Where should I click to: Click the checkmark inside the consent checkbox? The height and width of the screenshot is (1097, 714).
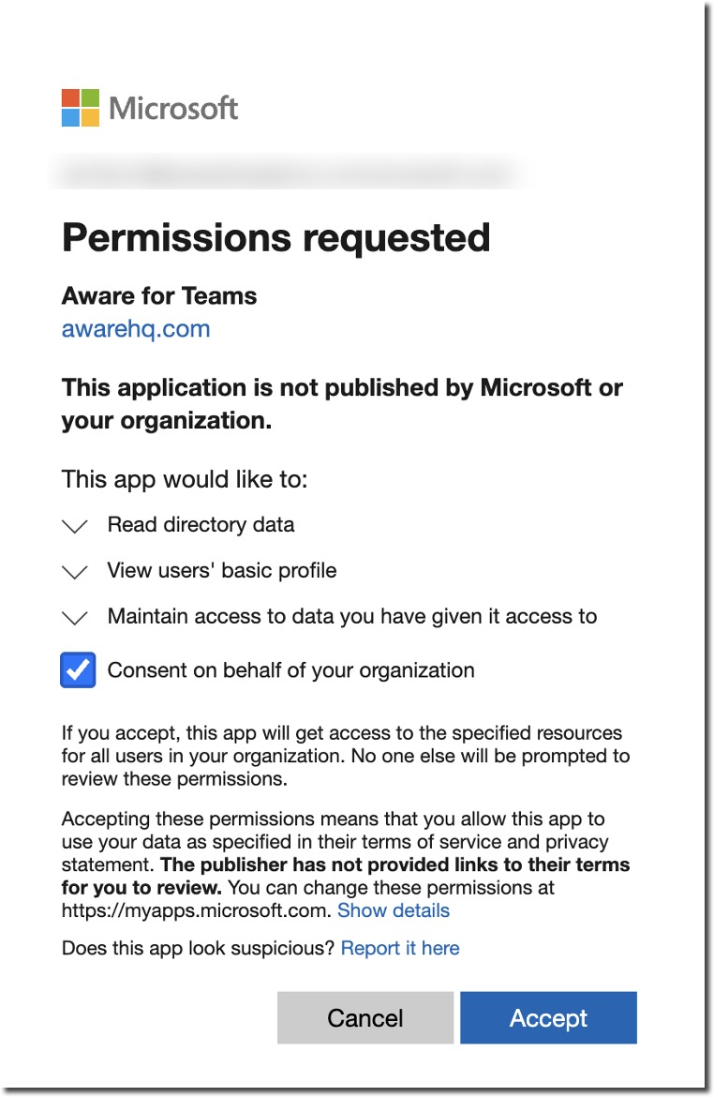tap(78, 669)
